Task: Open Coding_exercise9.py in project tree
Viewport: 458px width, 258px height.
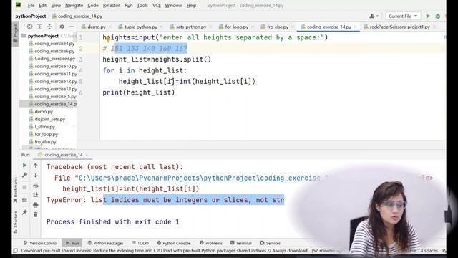Action: 54,59
